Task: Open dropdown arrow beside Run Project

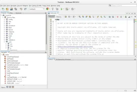Action: tap(64, 9)
